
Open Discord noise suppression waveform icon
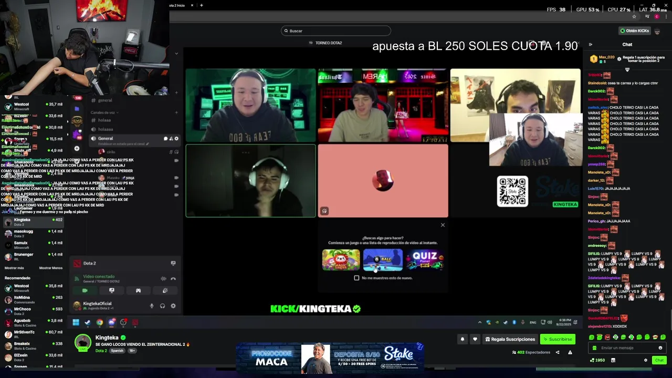(x=163, y=279)
